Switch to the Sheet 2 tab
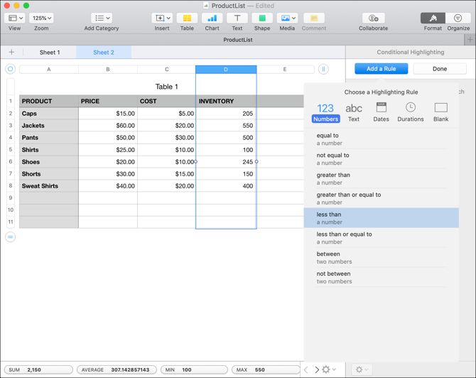The image size is (476, 378). [x=104, y=52]
